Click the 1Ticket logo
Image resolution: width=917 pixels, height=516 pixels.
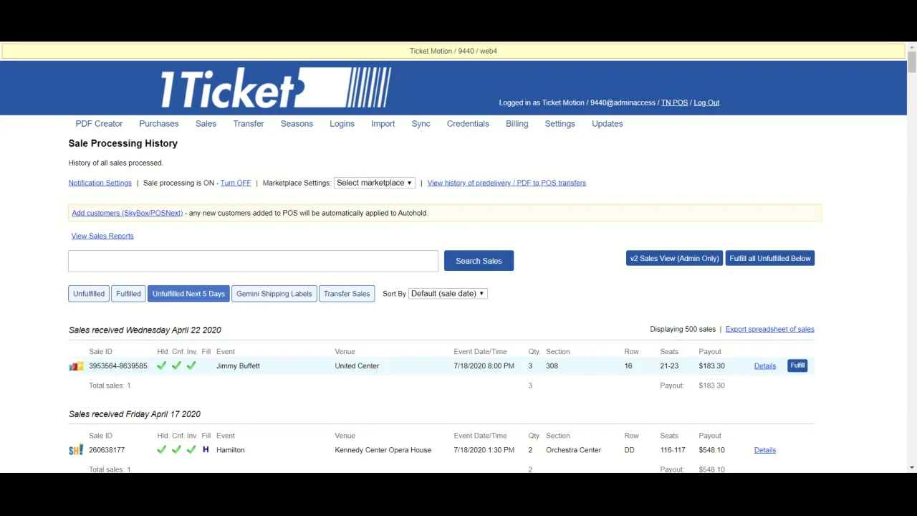click(x=276, y=88)
